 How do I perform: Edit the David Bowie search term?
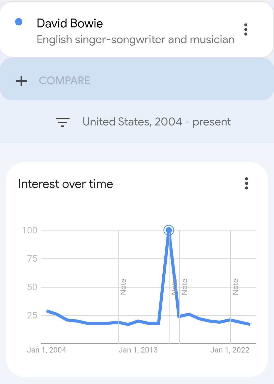[70, 23]
